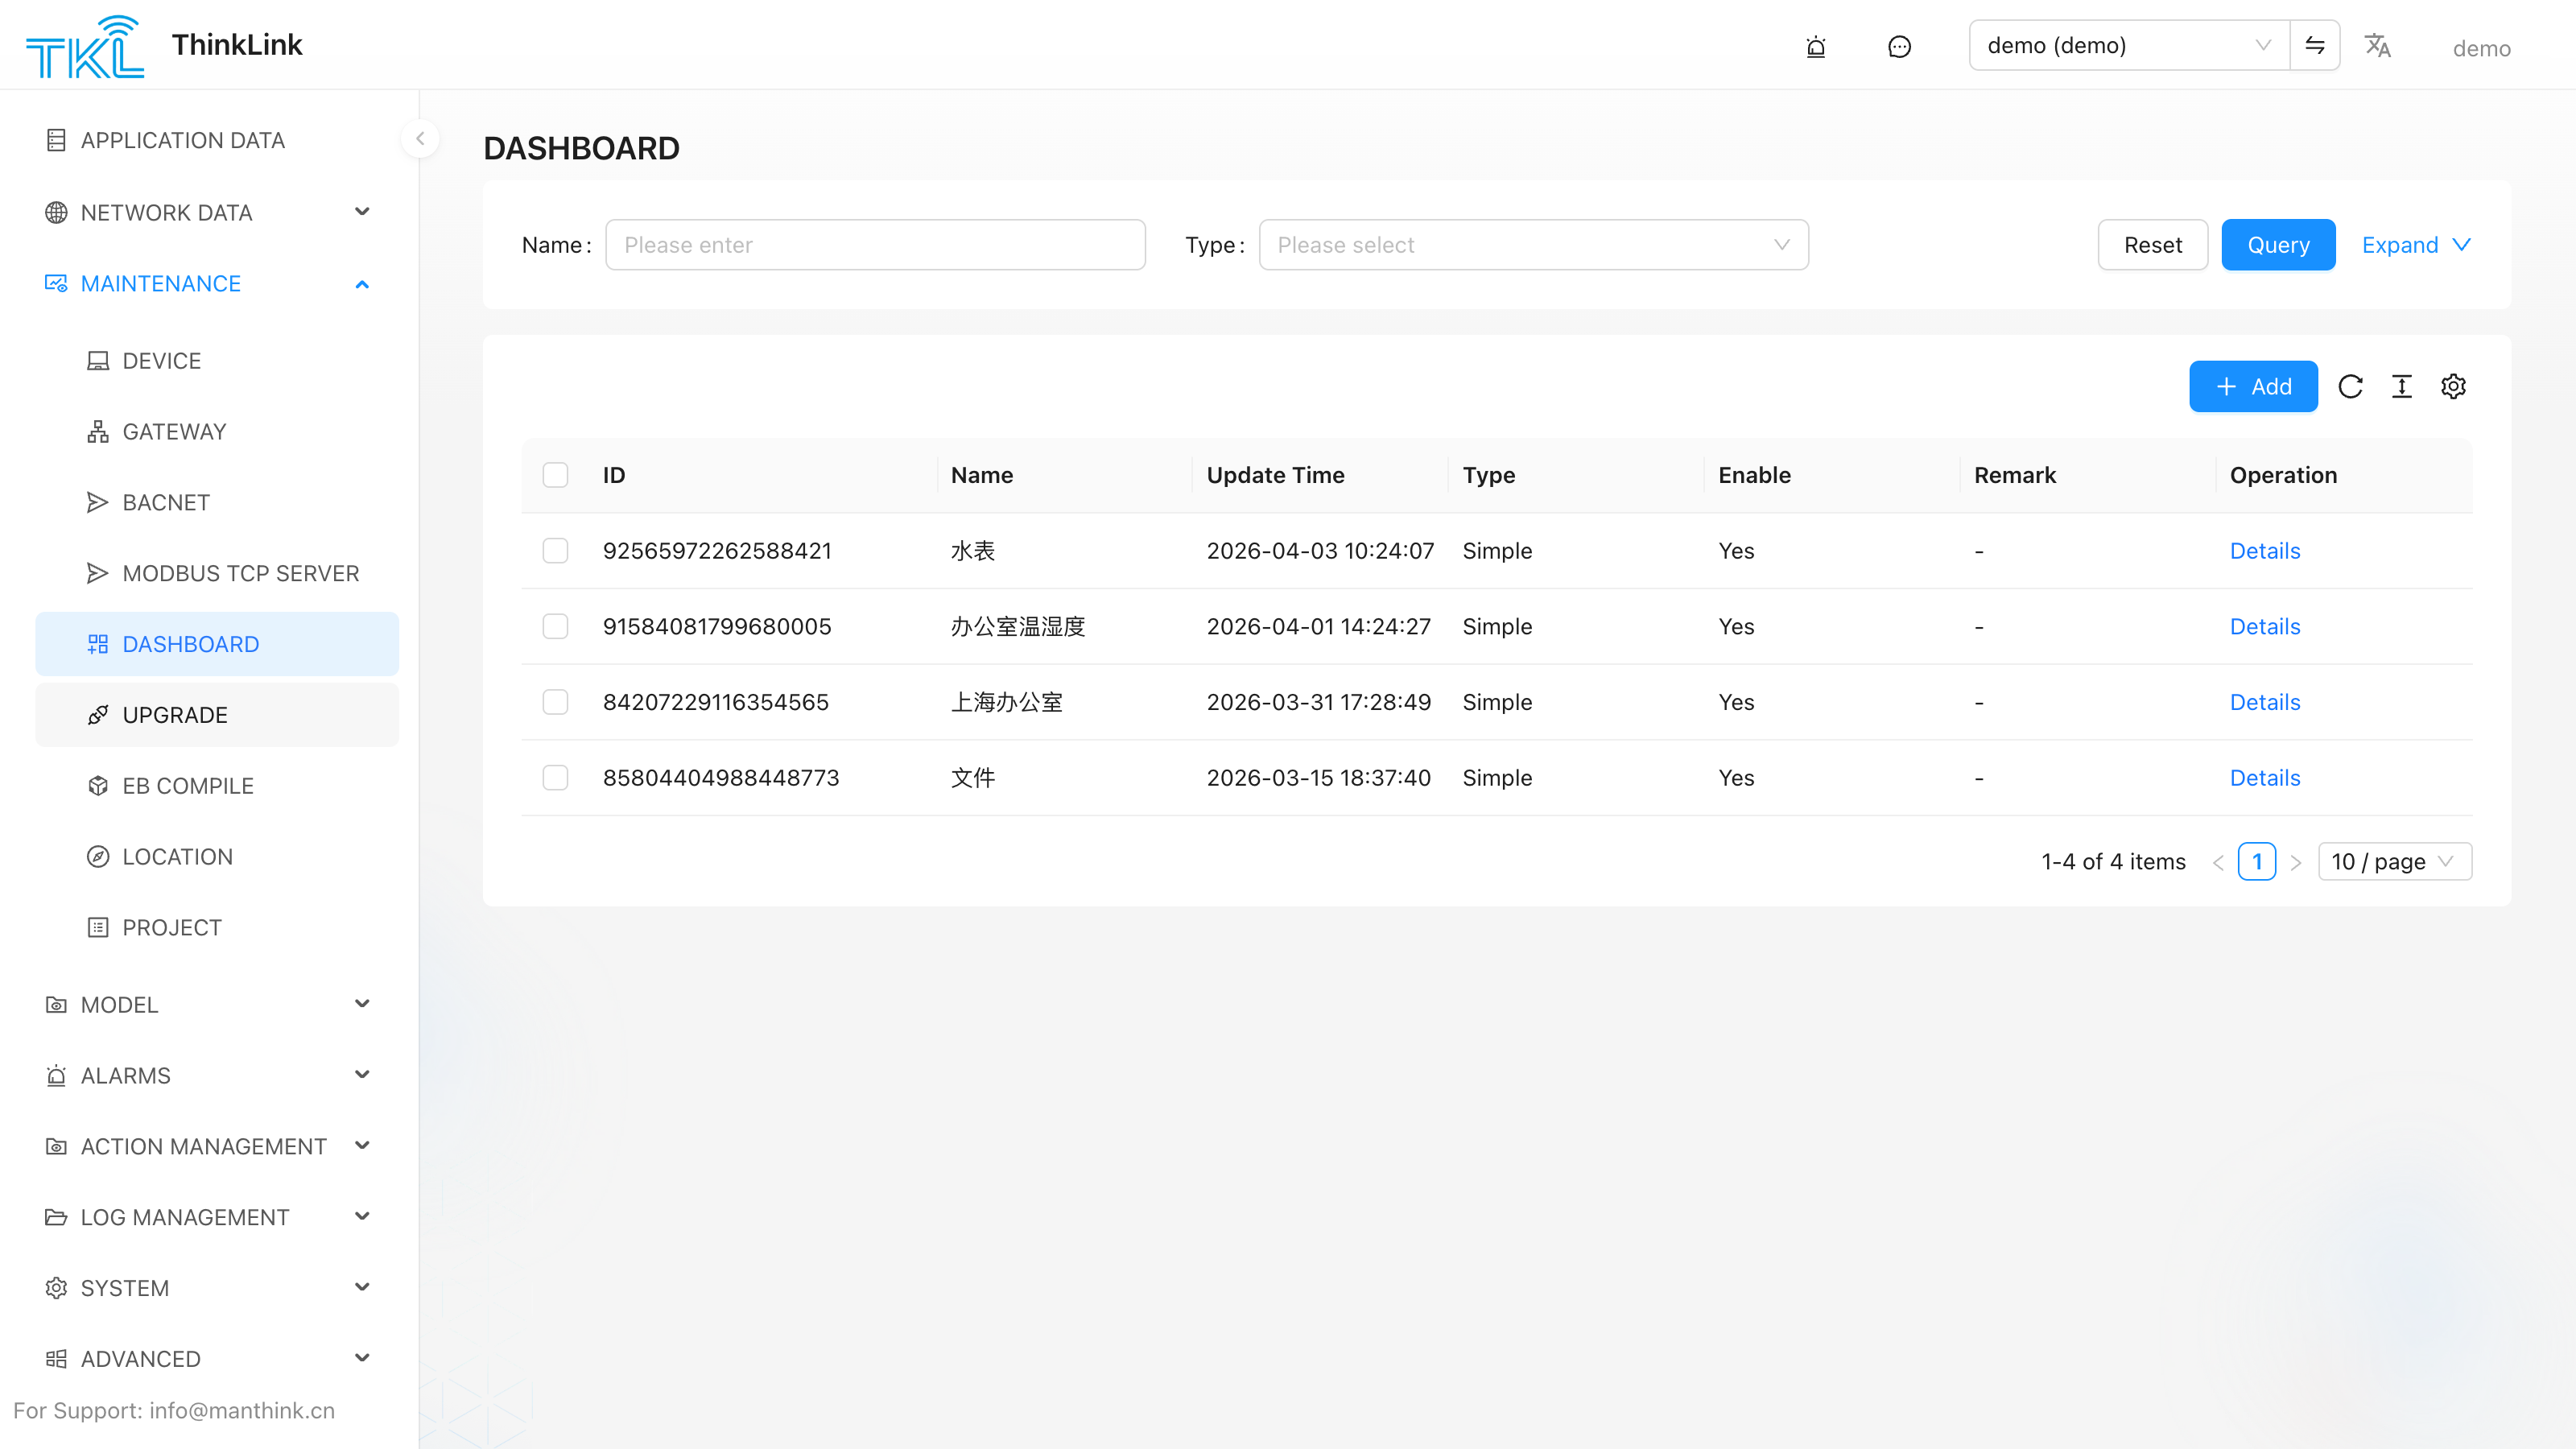The width and height of the screenshot is (2576, 1449).
Task: Click the TKL ThinkLink logo
Action: click(84, 46)
